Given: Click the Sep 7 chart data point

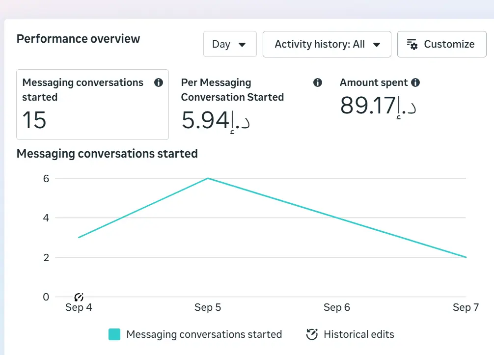Looking at the screenshot, I should (x=466, y=257).
